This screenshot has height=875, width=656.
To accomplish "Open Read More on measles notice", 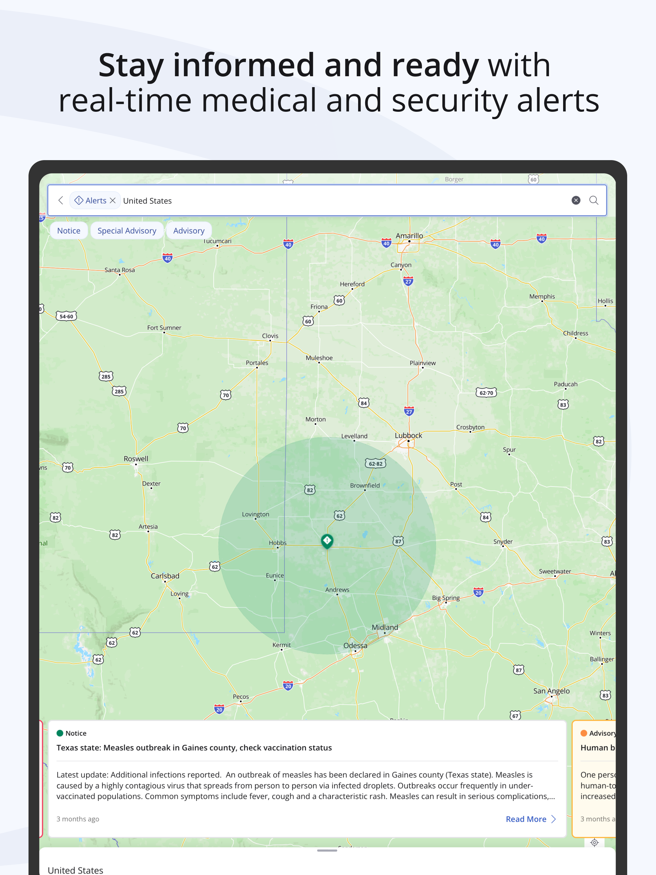I will (x=526, y=819).
